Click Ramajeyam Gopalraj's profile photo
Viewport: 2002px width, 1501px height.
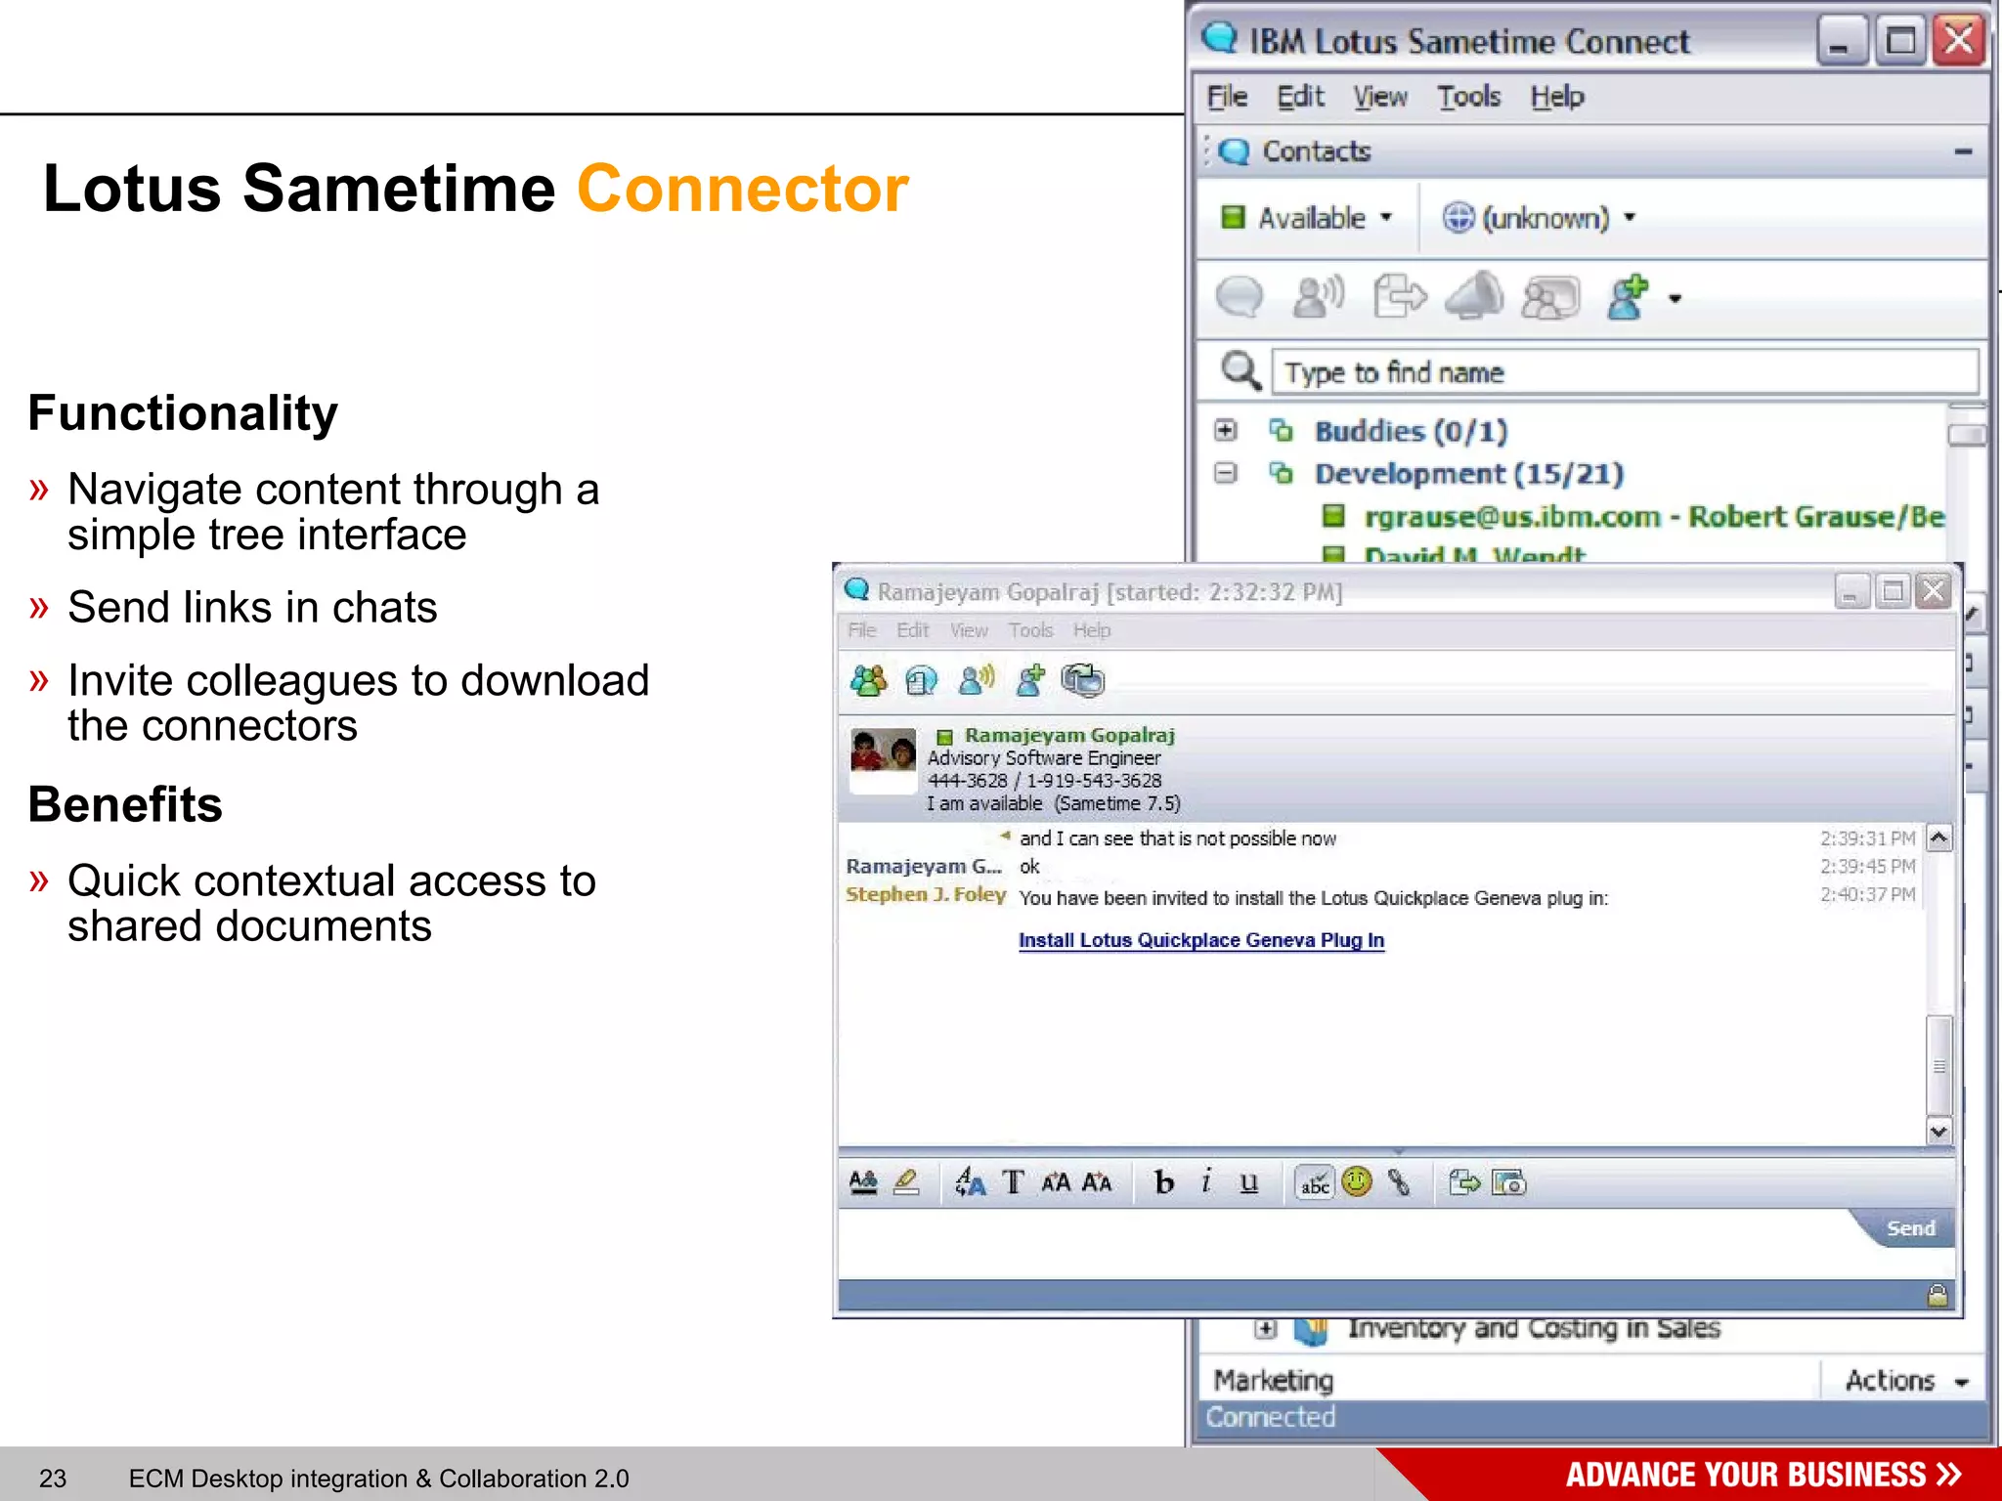tap(883, 761)
